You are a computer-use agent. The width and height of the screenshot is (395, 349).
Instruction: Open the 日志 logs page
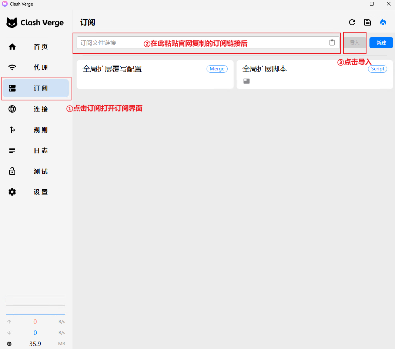click(35, 150)
